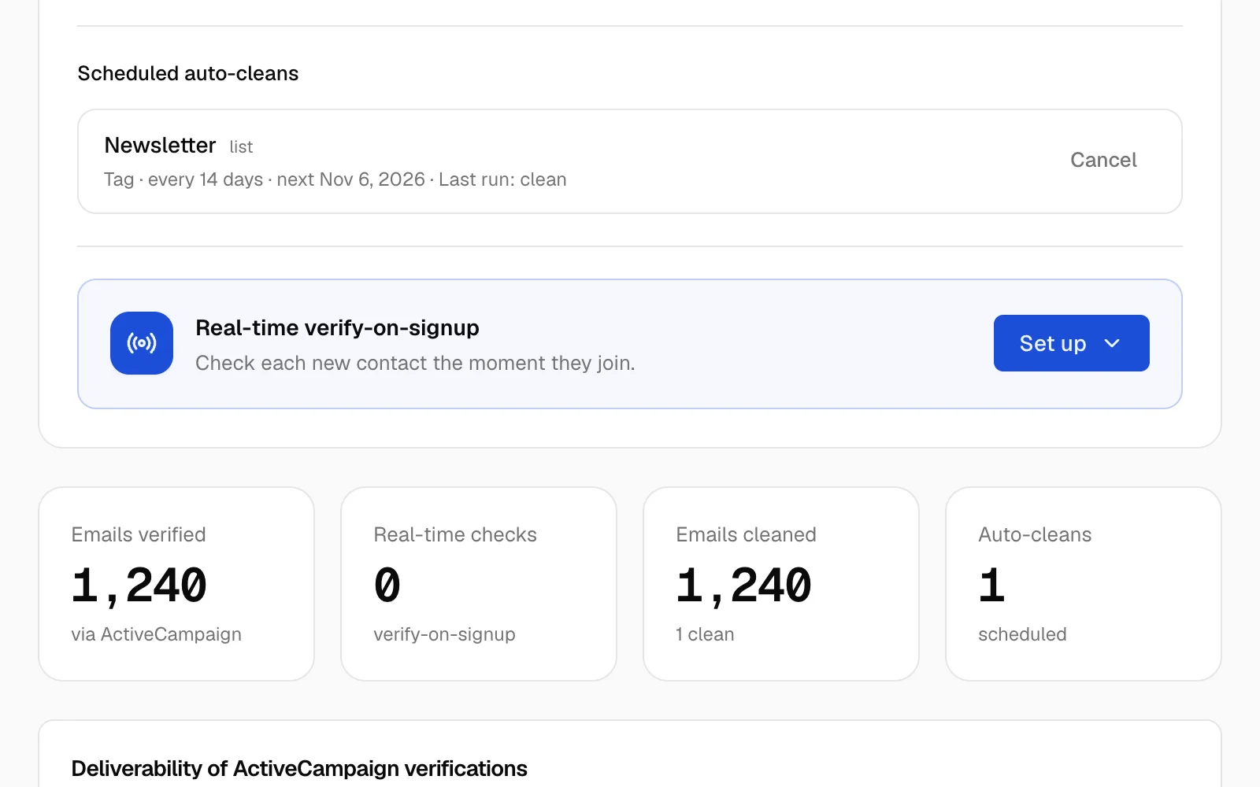1260x787 pixels.
Task: Click the Real-time checks value 0
Action: pos(387,586)
